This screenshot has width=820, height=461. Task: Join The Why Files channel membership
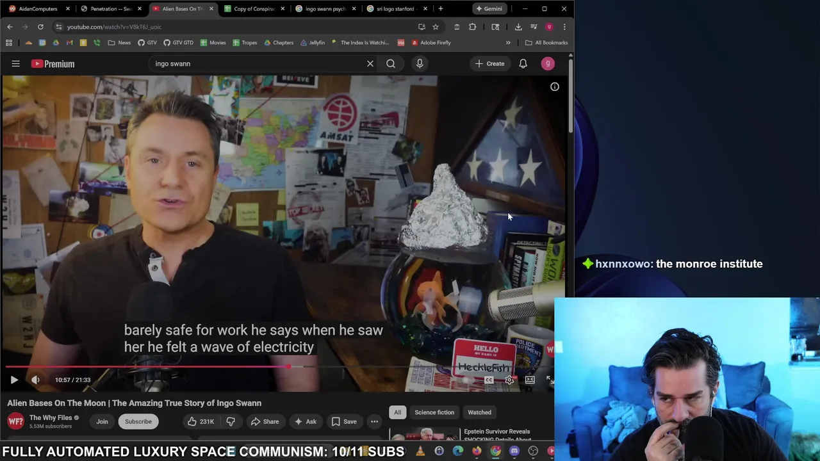pos(102,421)
